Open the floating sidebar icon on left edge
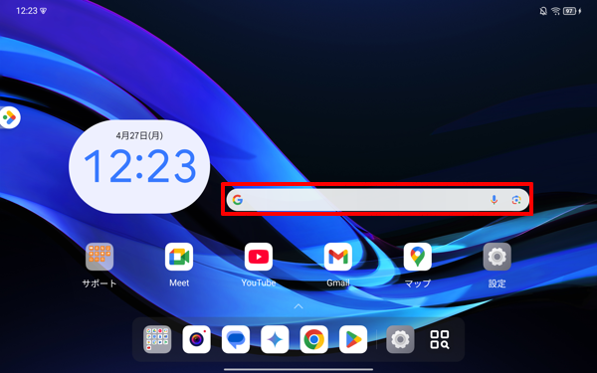 pyautogui.click(x=9, y=117)
